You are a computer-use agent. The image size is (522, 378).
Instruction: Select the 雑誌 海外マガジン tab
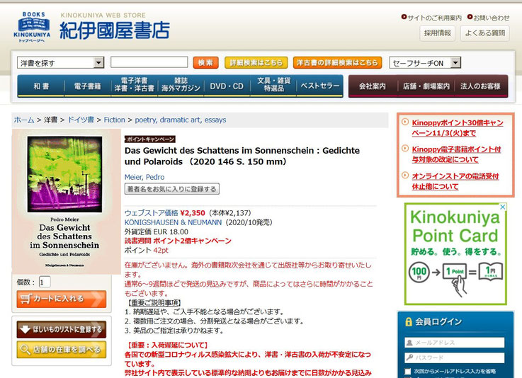pos(181,86)
